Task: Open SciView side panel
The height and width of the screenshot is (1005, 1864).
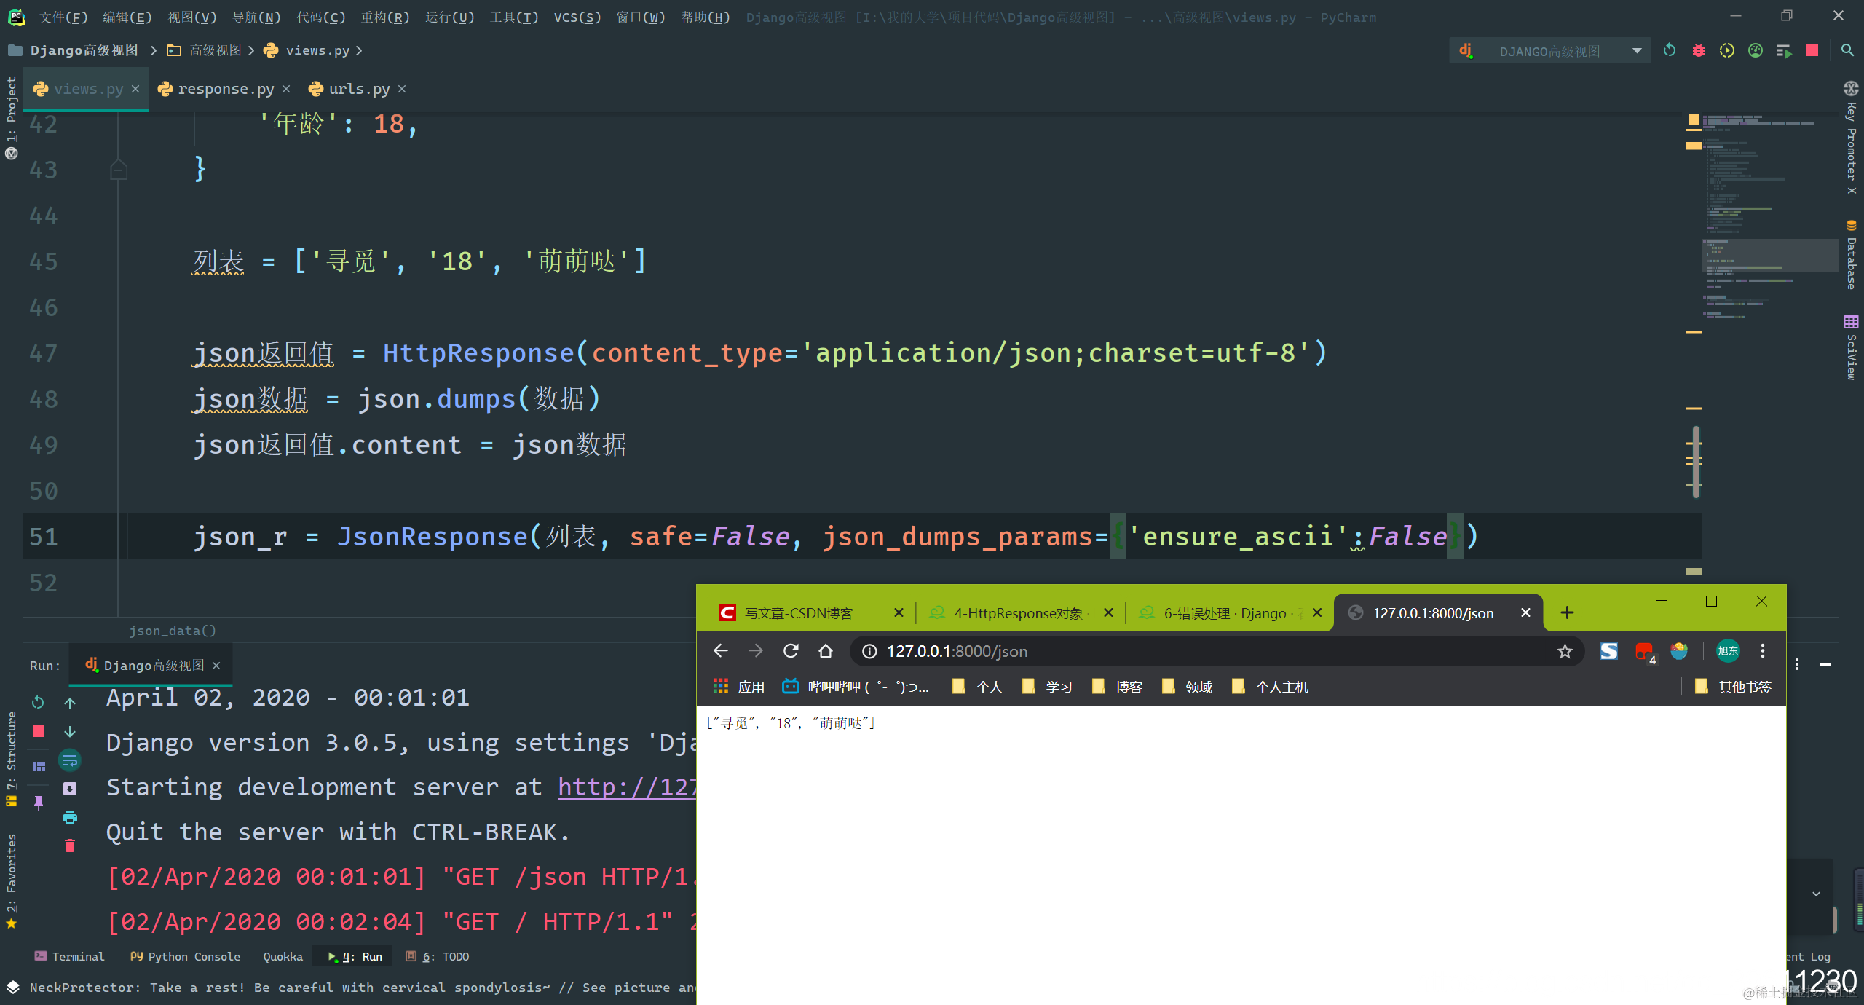Action: point(1851,347)
